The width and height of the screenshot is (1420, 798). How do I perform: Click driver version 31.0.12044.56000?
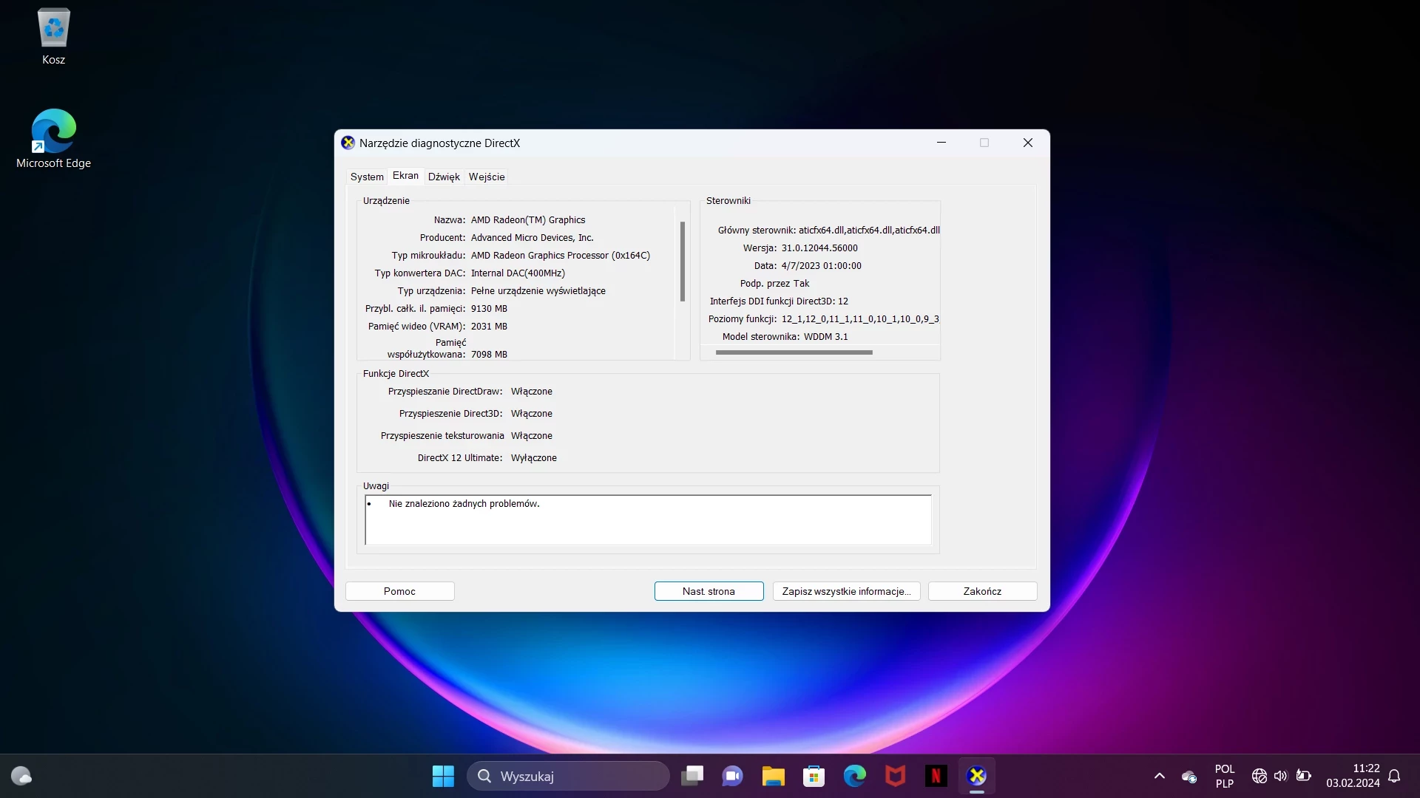click(819, 248)
